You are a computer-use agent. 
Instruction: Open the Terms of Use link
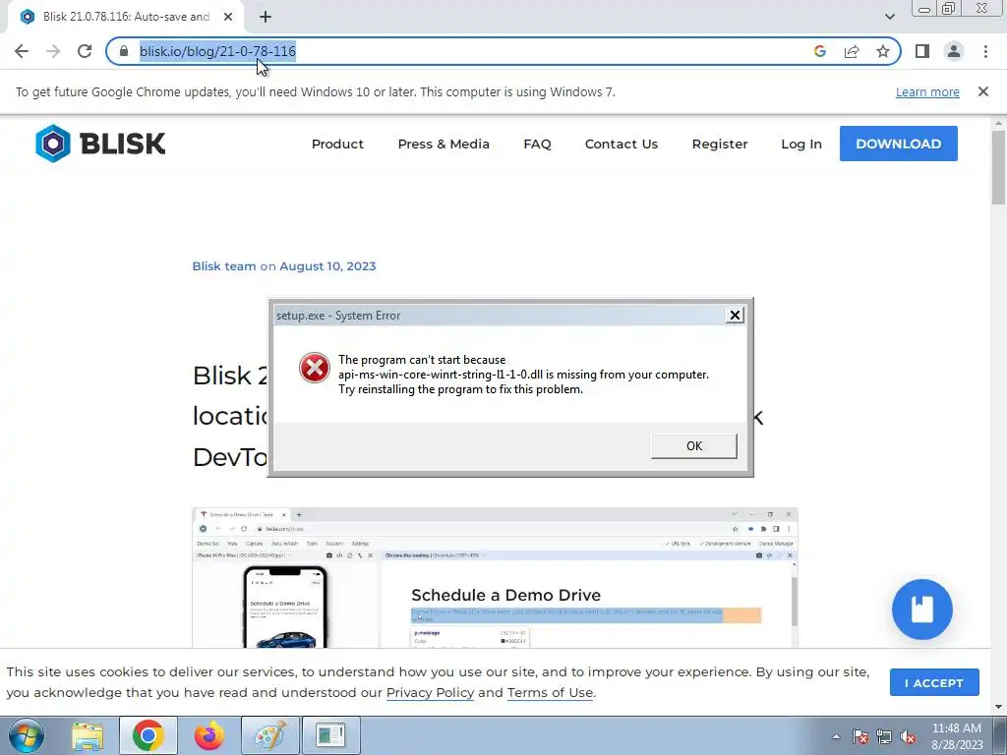(x=550, y=693)
